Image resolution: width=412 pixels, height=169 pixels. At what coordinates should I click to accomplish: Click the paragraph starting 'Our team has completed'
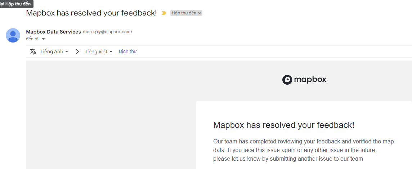(304, 150)
